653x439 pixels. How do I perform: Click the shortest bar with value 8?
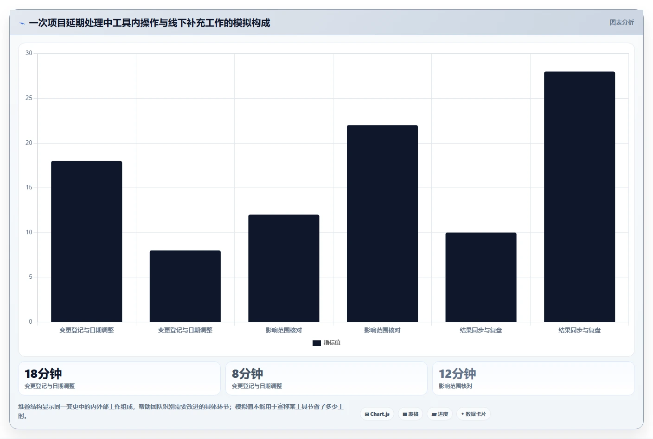click(x=185, y=286)
